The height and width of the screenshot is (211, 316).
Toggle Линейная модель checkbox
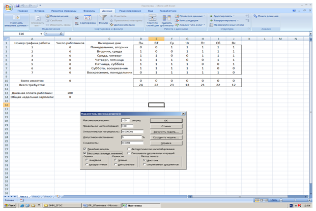coord(85,149)
